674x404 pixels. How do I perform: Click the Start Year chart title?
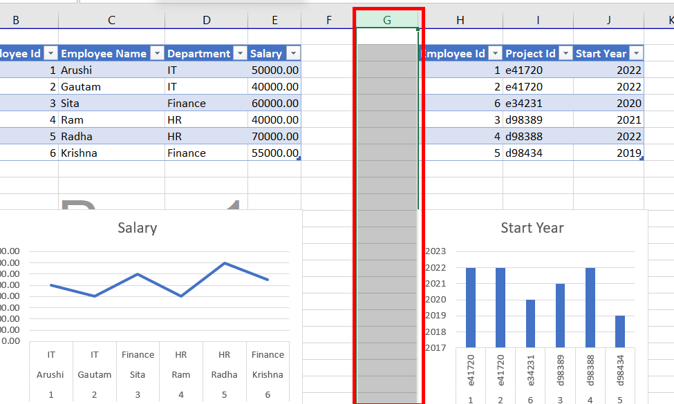coord(532,227)
